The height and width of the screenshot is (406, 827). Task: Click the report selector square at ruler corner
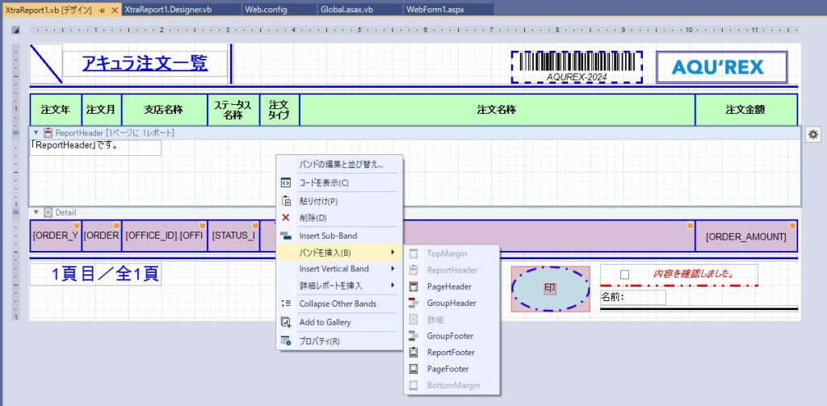15,30
